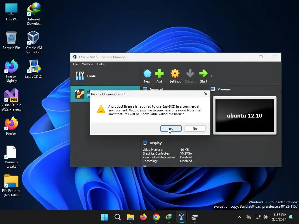Start the selected virtual machine
The height and width of the screenshot is (224, 299).
pyautogui.click(x=204, y=76)
